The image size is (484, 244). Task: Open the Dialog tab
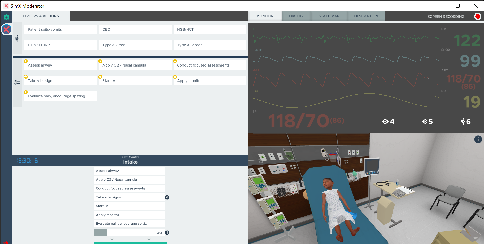(x=296, y=16)
